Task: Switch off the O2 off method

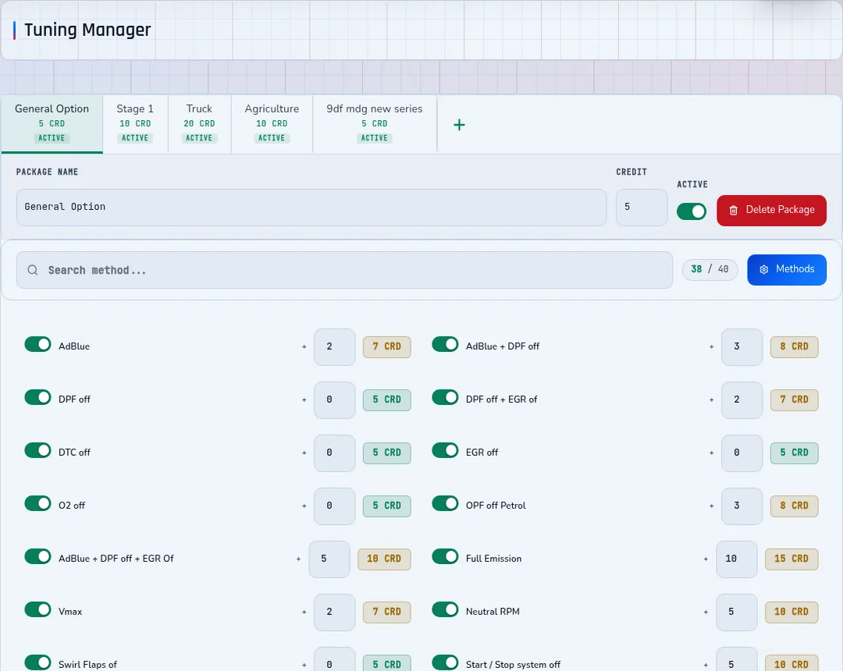Action: 37,503
